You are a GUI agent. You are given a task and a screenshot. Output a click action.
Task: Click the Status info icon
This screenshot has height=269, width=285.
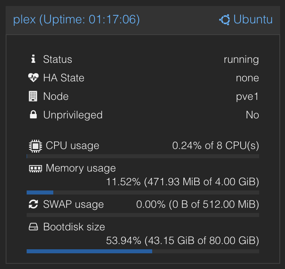coord(34,59)
